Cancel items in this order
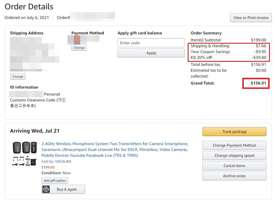 coord(234,166)
